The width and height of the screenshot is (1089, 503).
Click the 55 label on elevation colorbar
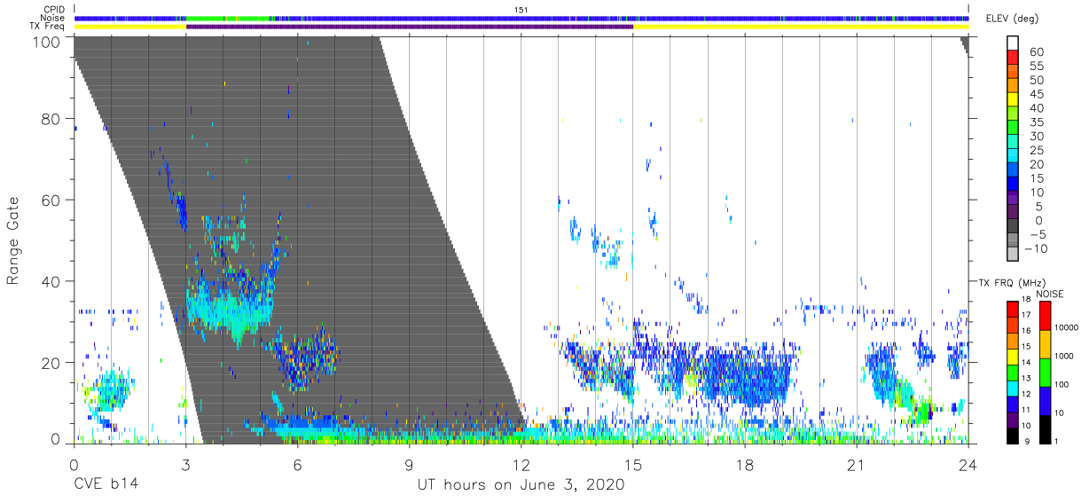[x=1035, y=67]
